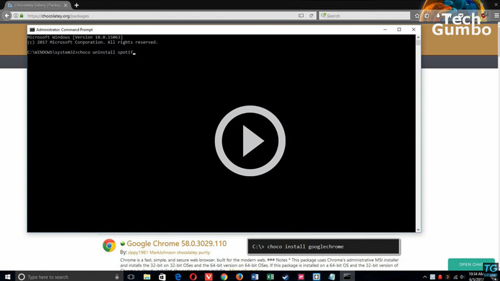Click Command Prompt scrollbar down arrow
The width and height of the screenshot is (500, 281).
[418, 229]
